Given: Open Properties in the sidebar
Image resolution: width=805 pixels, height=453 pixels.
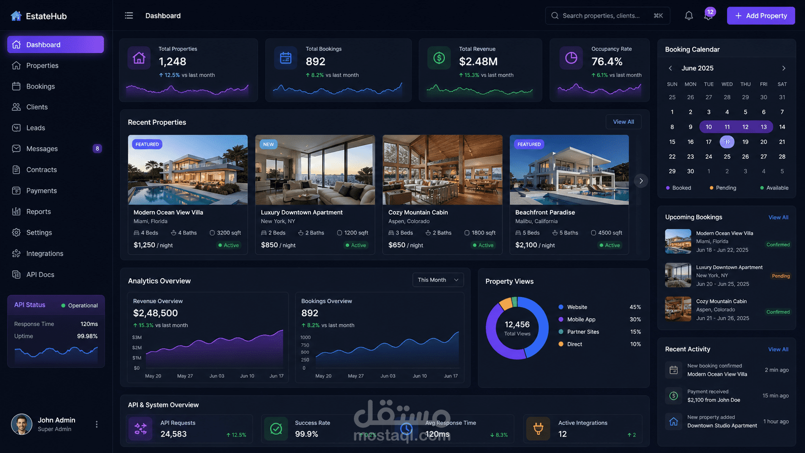Looking at the screenshot, I should coord(56,65).
